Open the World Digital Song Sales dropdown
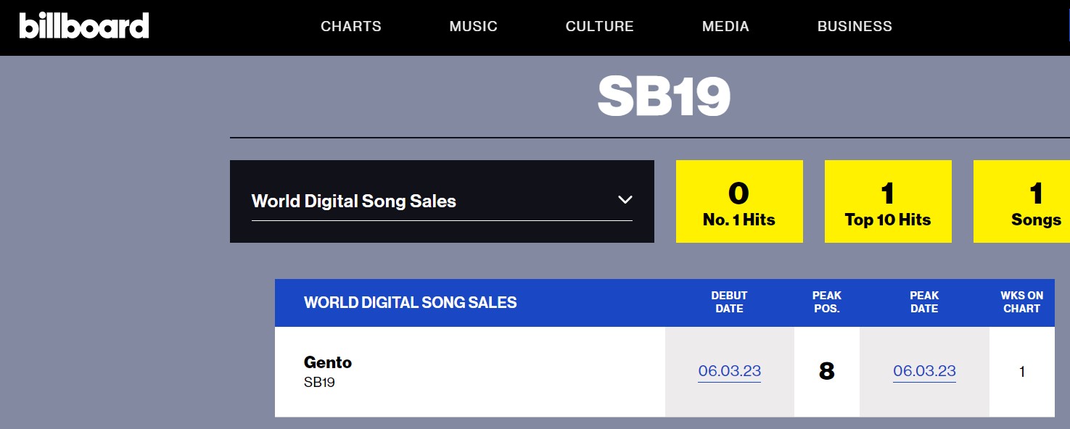The width and height of the screenshot is (1070, 429). [x=442, y=201]
